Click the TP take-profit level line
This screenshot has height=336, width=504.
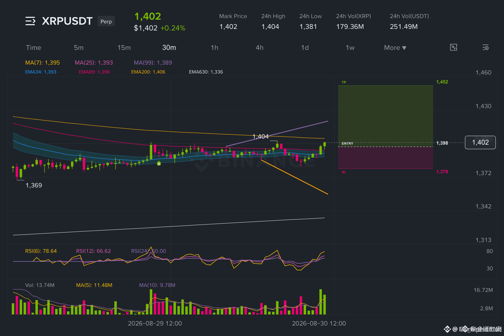coord(385,86)
